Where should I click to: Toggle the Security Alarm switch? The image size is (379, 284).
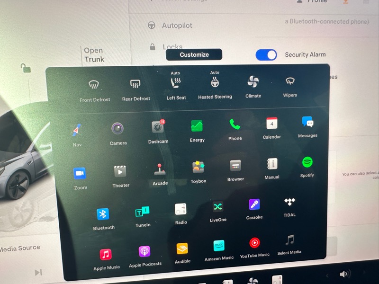click(x=266, y=55)
